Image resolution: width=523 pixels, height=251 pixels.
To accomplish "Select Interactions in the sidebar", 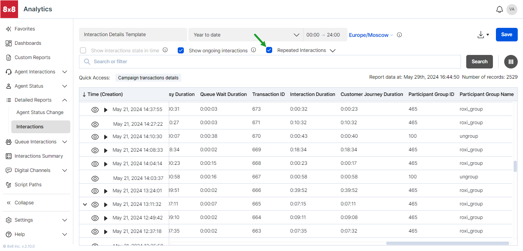I will coord(41,127).
